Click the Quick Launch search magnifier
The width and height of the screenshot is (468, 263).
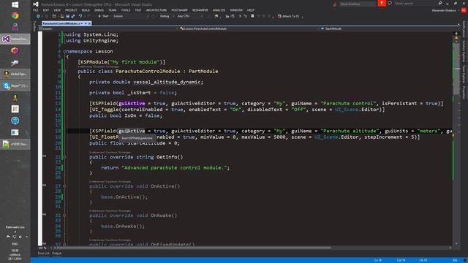coord(440,3)
